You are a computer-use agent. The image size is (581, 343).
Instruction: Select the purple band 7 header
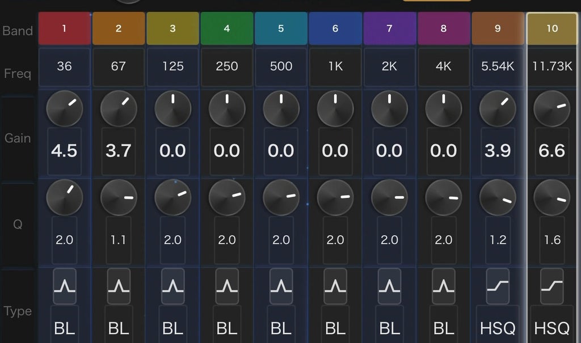pos(389,28)
